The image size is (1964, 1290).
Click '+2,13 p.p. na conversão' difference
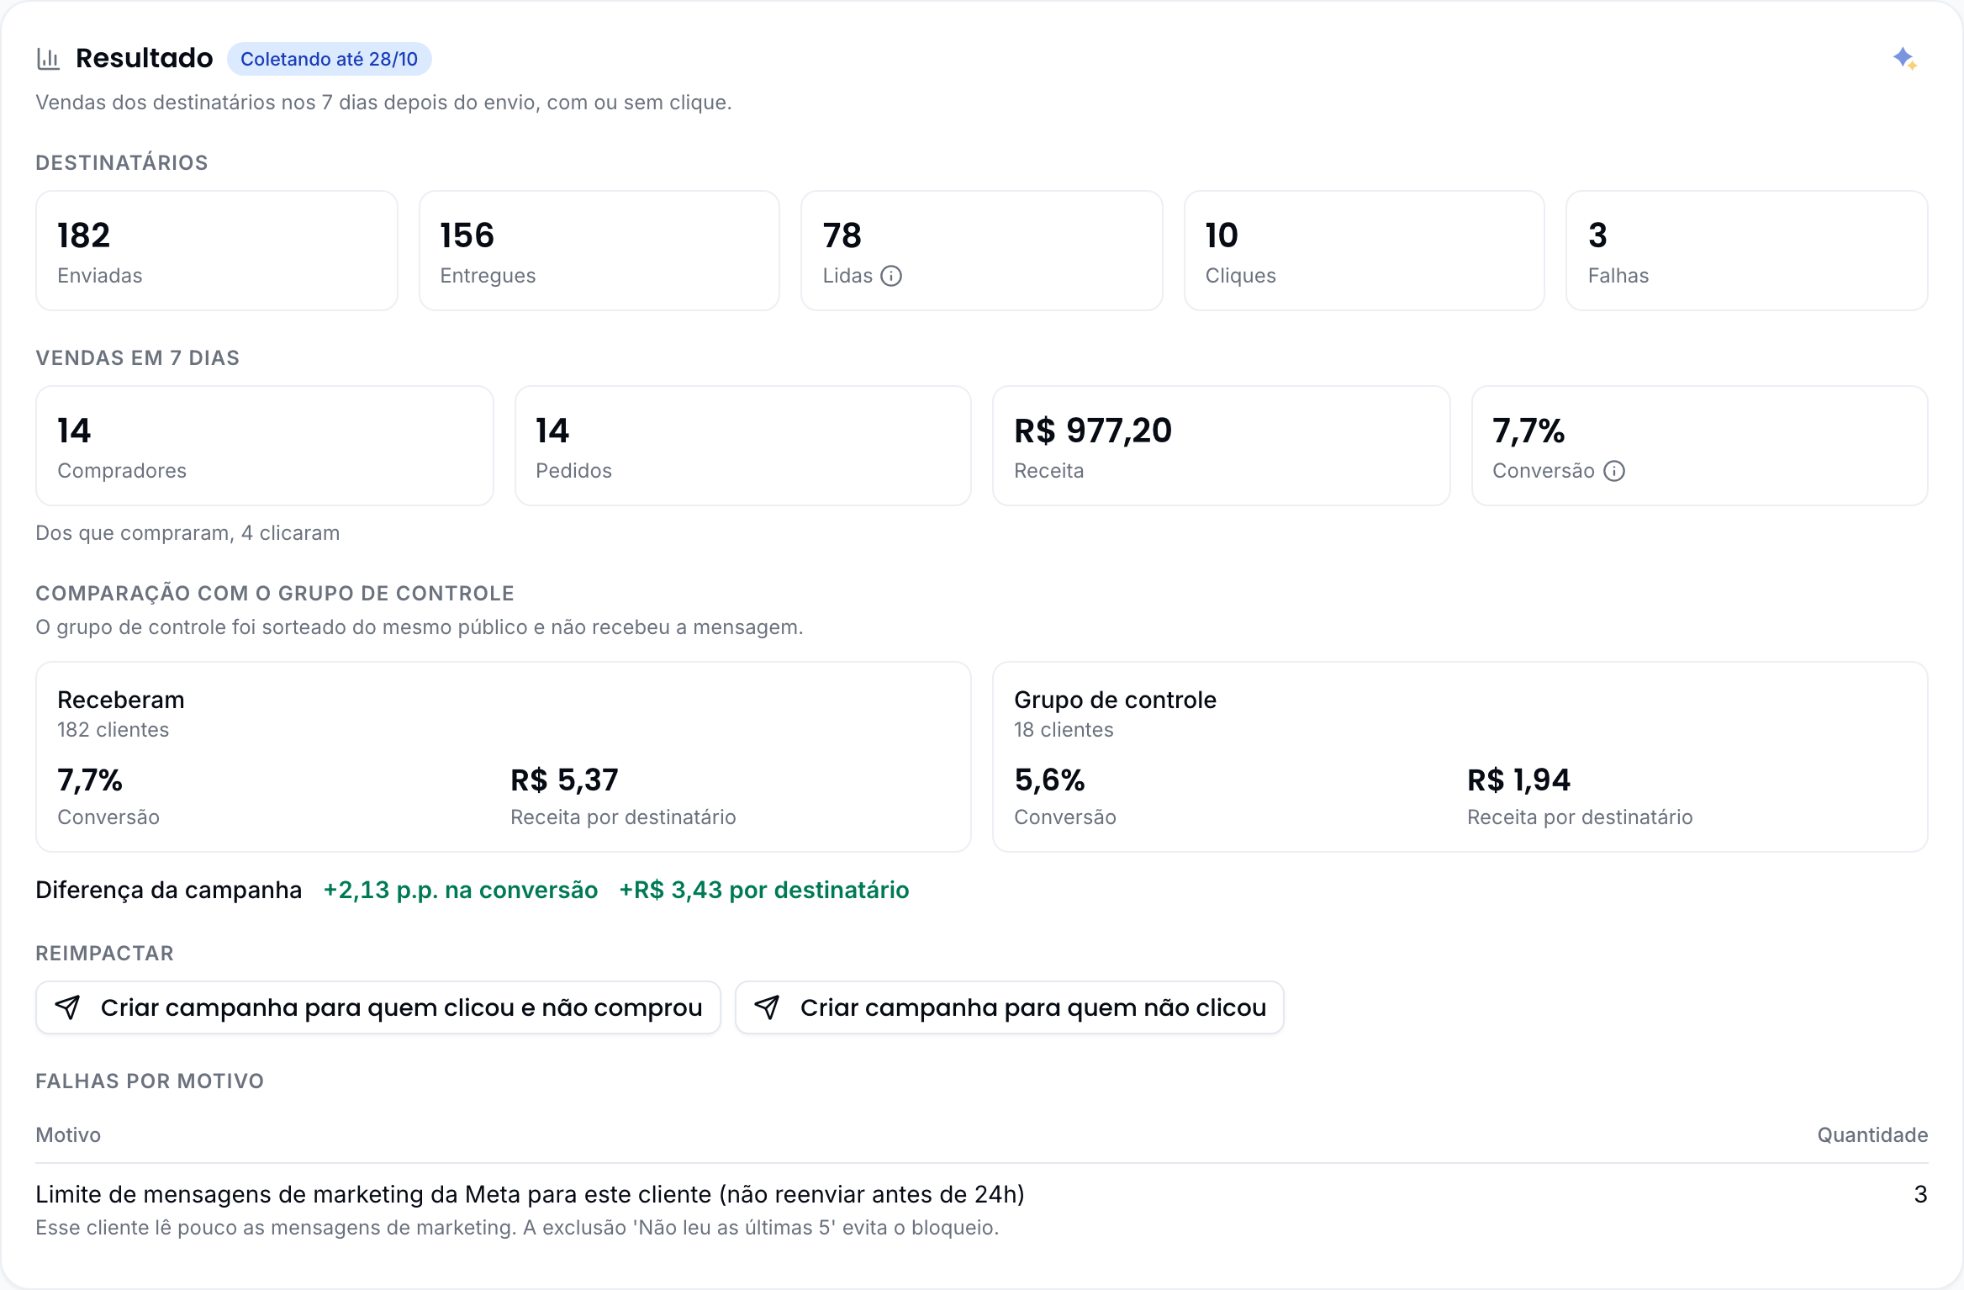pos(461,890)
